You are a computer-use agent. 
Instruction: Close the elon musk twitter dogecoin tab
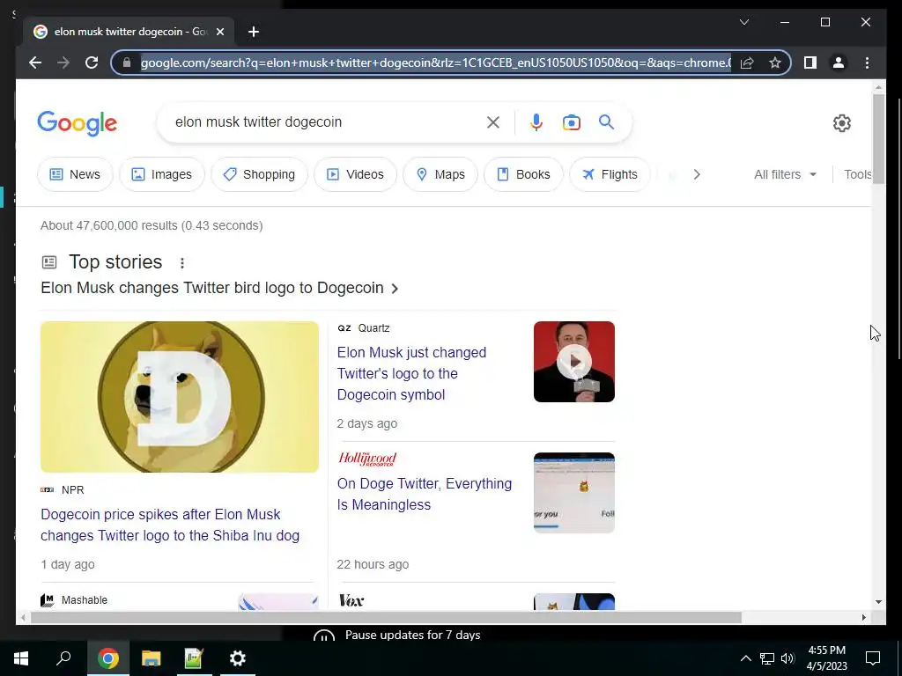(x=219, y=32)
